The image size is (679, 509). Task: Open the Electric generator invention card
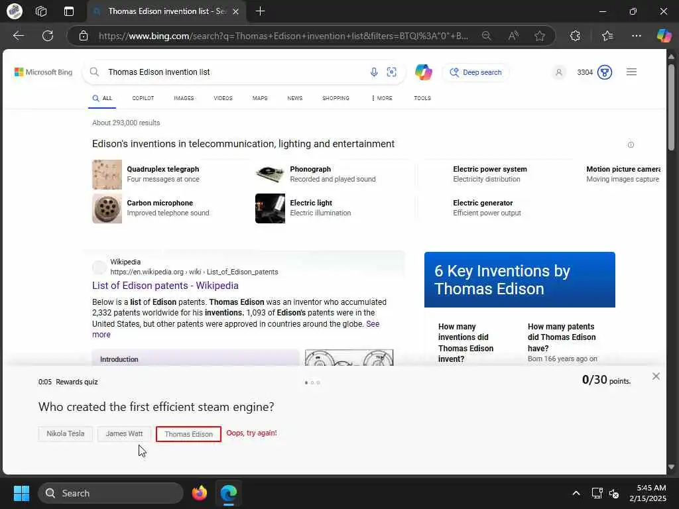487,207
